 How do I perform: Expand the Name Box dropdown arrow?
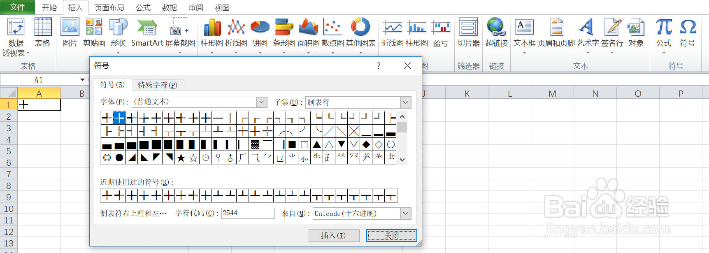pyautogui.click(x=82, y=80)
